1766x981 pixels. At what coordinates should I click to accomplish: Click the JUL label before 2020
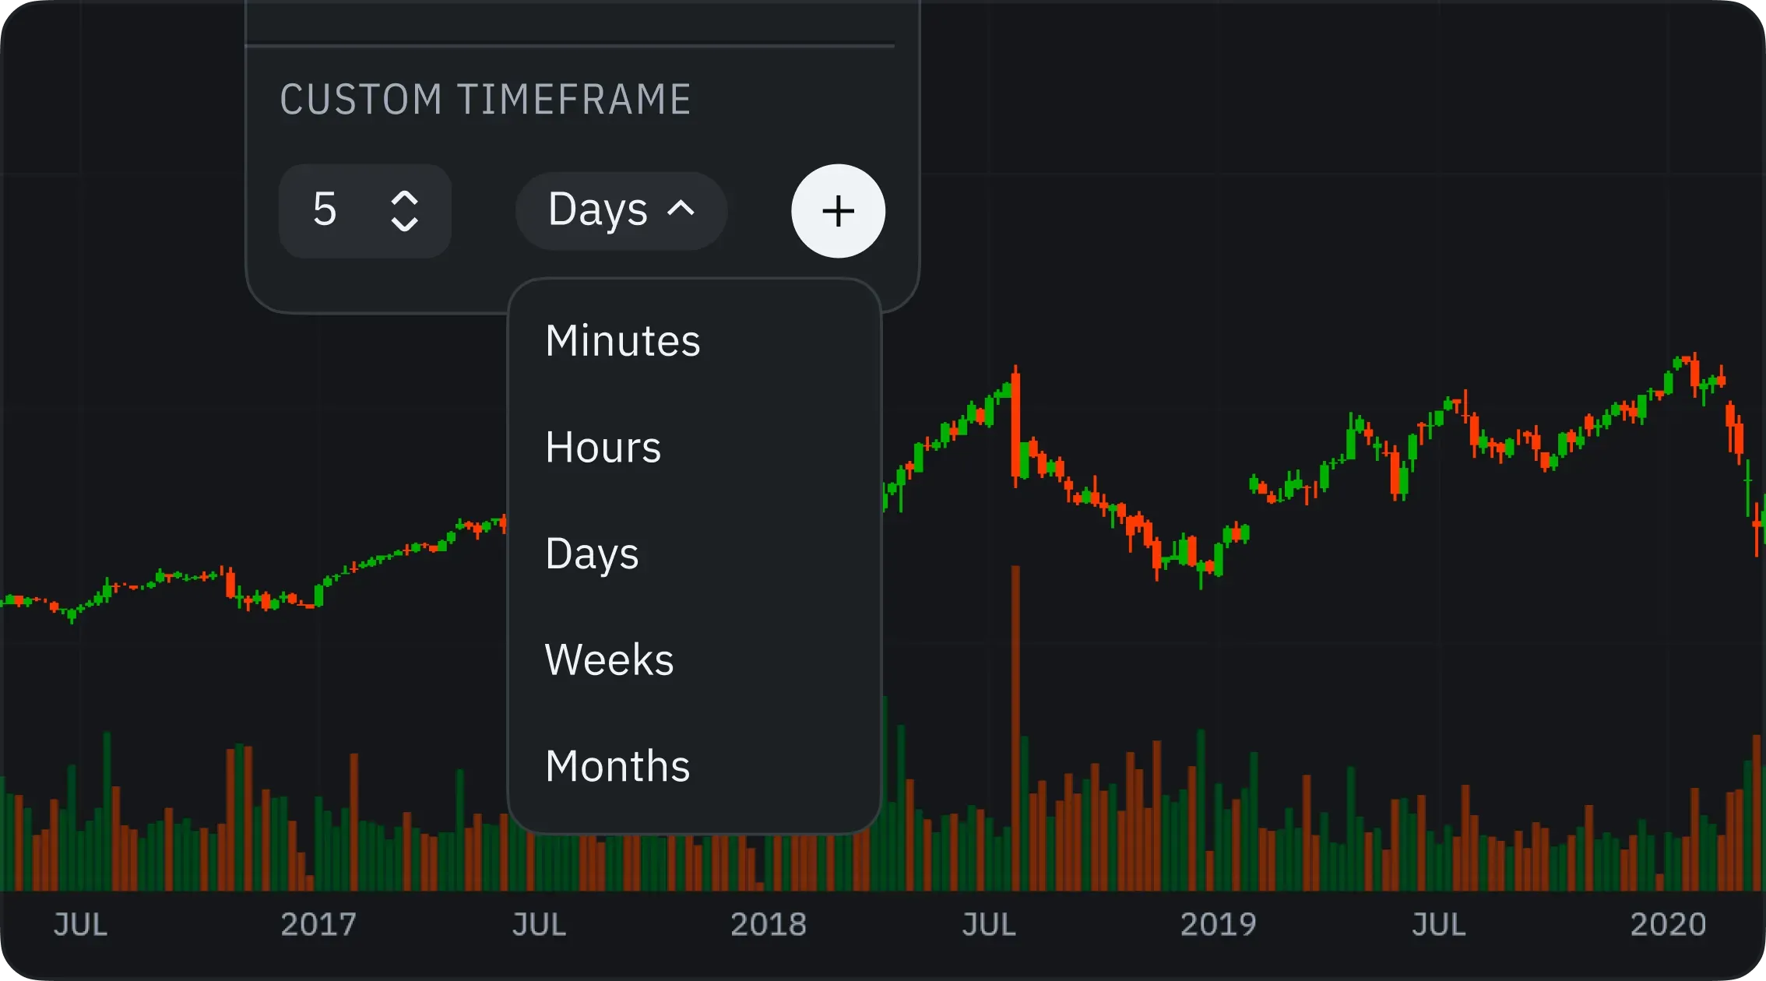tap(1438, 924)
